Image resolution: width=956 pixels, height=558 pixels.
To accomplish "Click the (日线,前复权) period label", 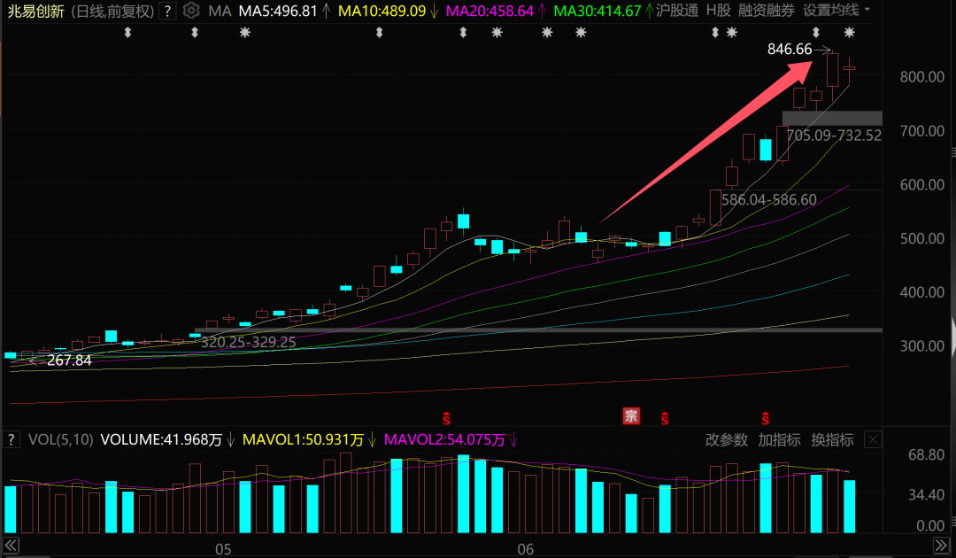I will click(112, 11).
